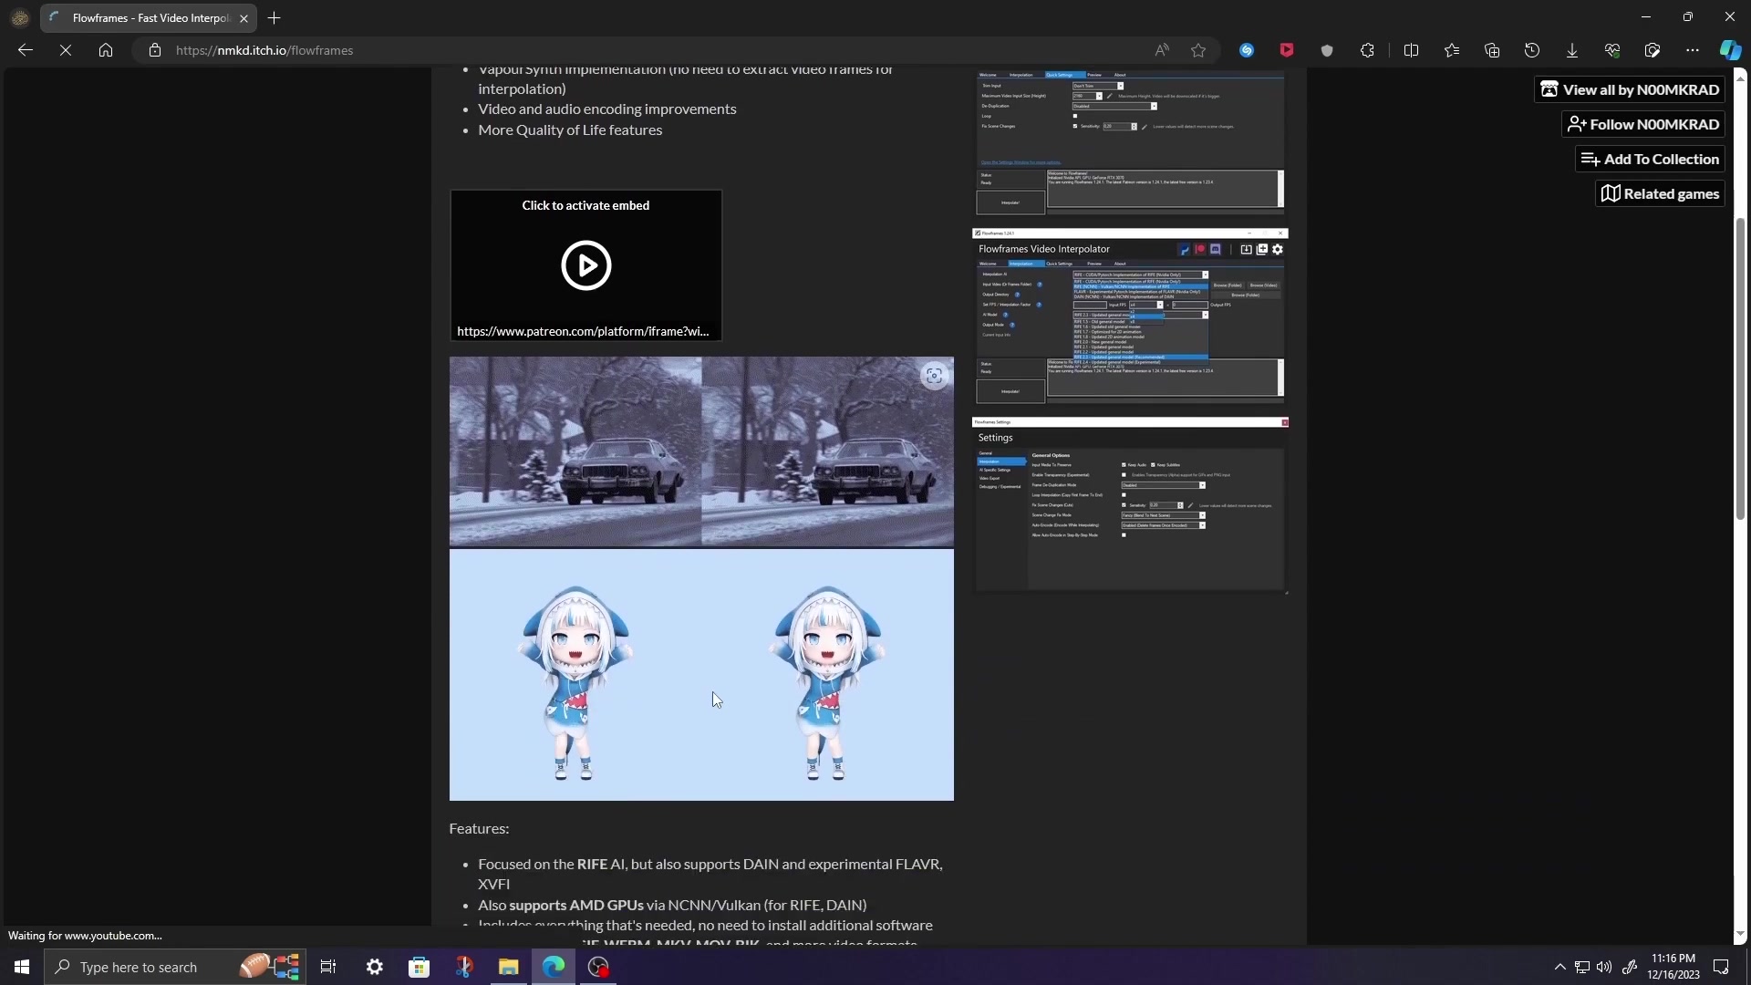Open the red play-badge extension

click(1287, 50)
